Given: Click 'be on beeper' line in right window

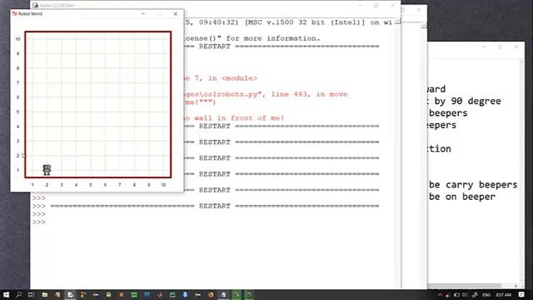Looking at the screenshot, I should coord(462,197).
